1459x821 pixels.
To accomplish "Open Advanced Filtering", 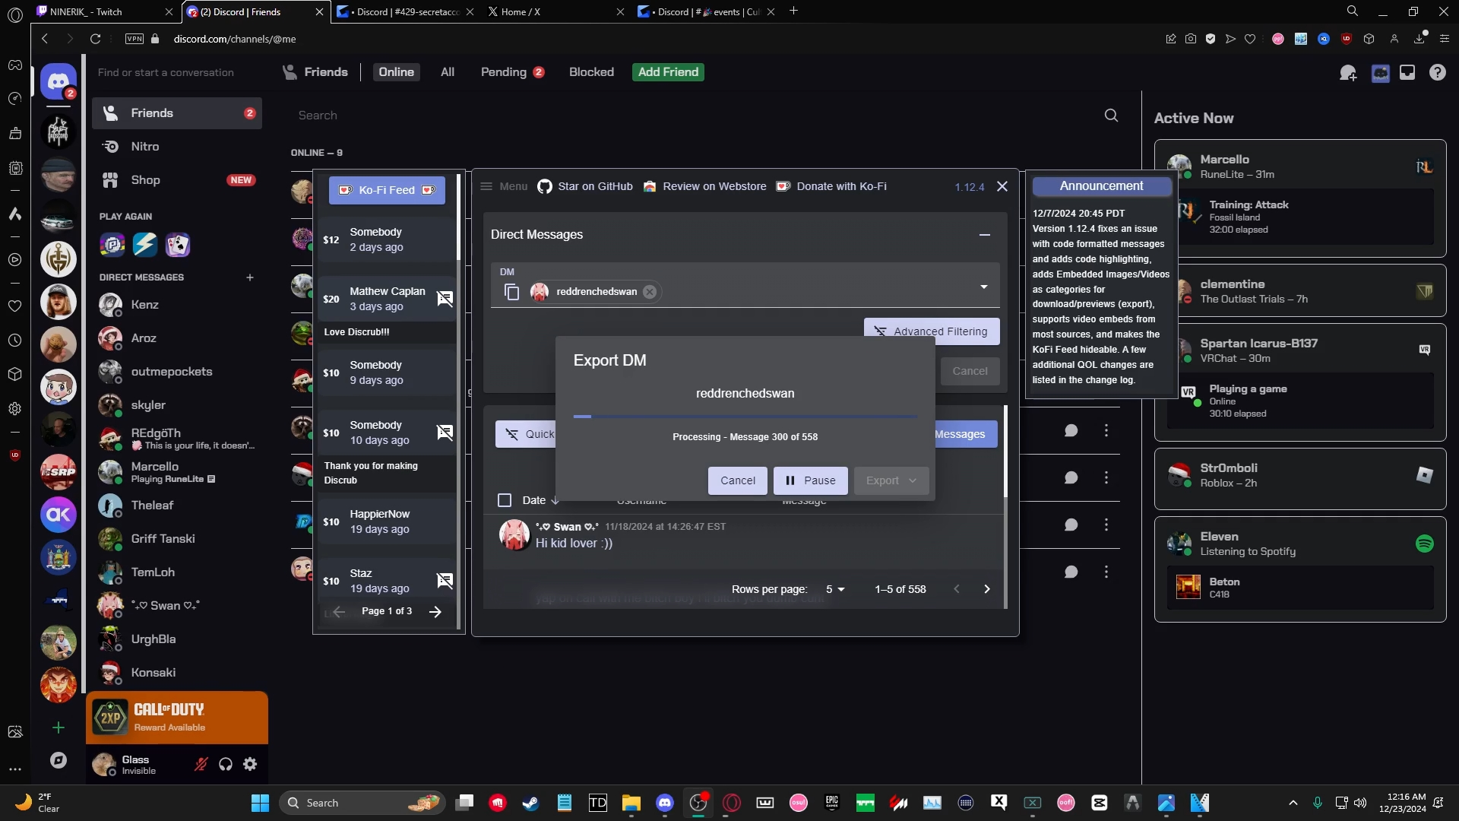I will [x=932, y=332].
